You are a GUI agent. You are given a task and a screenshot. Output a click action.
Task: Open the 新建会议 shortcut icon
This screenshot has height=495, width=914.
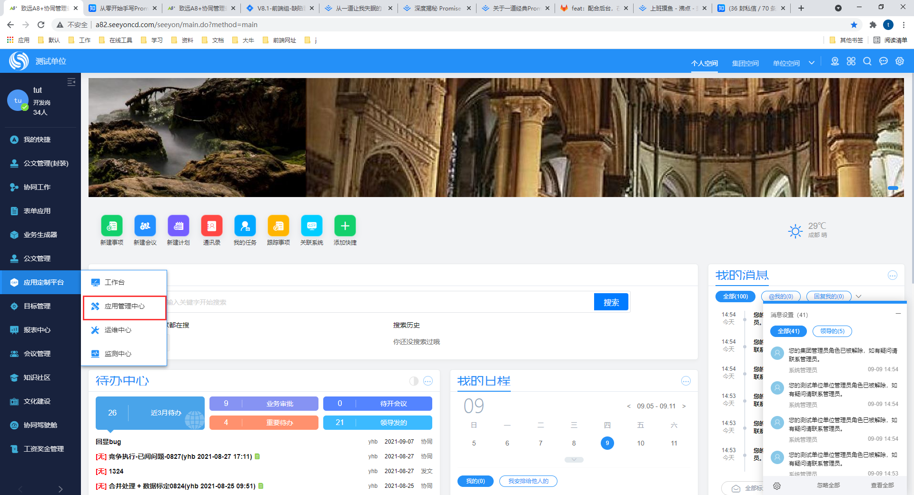pos(145,226)
